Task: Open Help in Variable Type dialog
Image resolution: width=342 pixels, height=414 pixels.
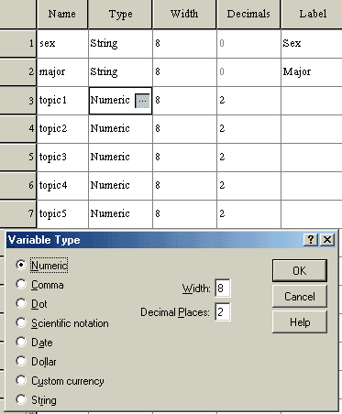Action: 300,321
